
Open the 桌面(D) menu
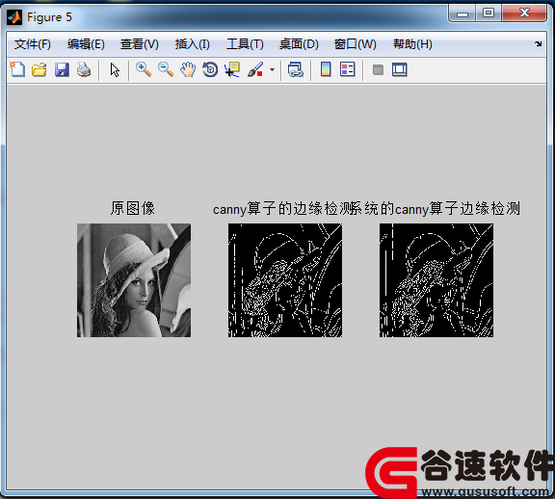299,44
